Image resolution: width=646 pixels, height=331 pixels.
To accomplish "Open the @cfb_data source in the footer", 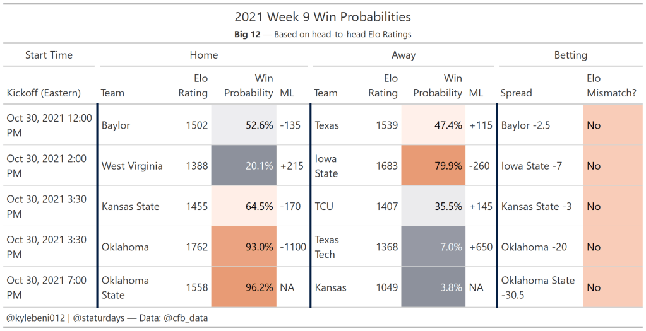I will pos(185,318).
